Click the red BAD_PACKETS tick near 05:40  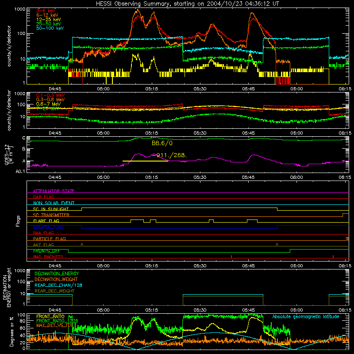(231, 257)
